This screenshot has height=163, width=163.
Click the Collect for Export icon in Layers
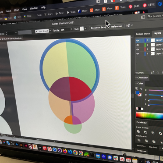tap(152, 73)
